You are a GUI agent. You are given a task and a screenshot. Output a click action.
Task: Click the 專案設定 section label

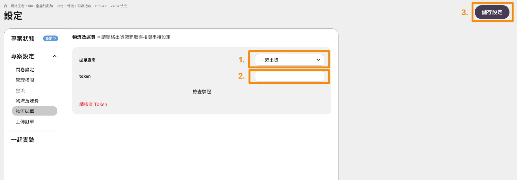(23, 56)
